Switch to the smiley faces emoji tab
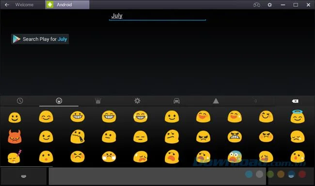 59,100
